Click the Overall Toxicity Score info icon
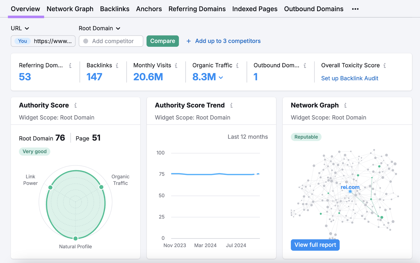Screen dimensions: 420x263 coord(385,66)
